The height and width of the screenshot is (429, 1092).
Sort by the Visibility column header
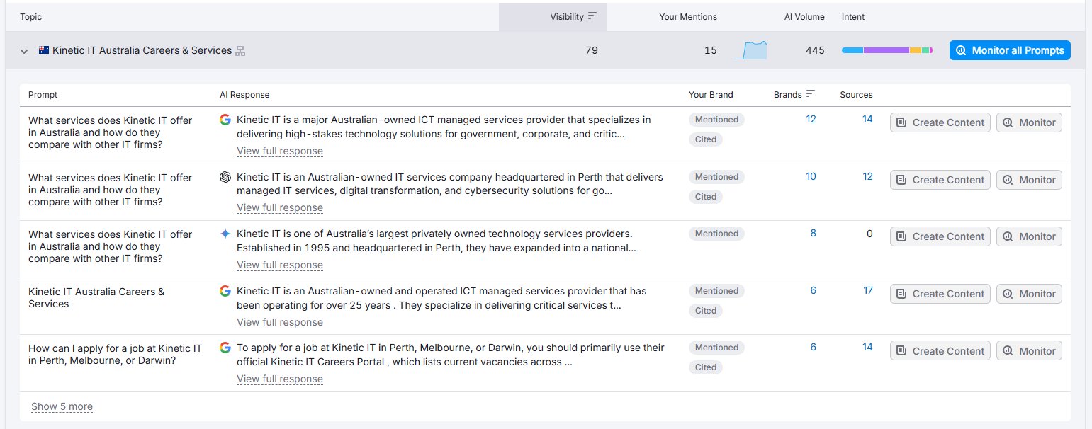[553, 16]
